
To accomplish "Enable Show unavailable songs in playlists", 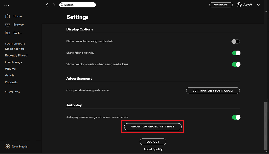I will (236, 41).
